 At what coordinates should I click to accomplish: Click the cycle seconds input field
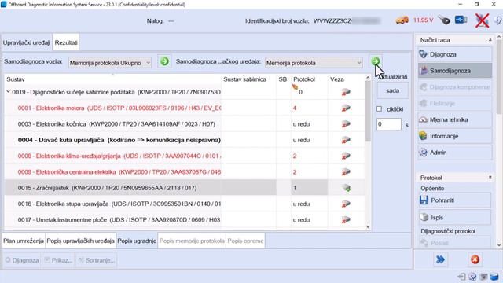coord(388,124)
